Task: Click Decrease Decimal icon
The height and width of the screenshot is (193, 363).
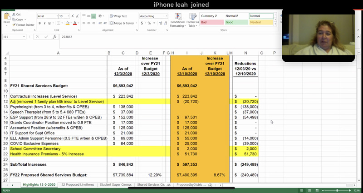Action: 166,23
